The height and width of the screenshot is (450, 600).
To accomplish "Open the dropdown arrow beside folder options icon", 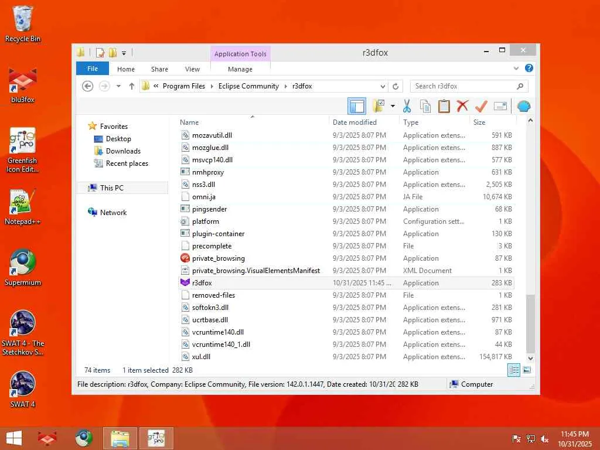I will pyautogui.click(x=393, y=106).
